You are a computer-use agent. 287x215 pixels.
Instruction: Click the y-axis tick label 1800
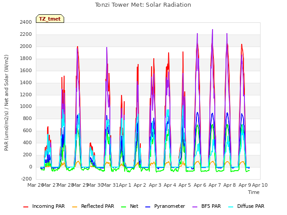[26, 59]
